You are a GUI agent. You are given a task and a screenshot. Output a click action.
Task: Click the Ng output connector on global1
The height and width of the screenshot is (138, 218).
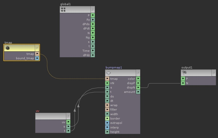coord(93,37)
